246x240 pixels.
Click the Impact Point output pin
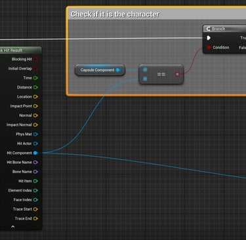[35, 106]
